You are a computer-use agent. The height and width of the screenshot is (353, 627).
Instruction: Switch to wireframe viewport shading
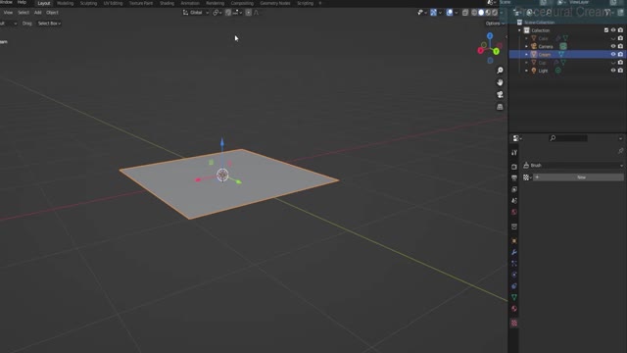(x=474, y=13)
